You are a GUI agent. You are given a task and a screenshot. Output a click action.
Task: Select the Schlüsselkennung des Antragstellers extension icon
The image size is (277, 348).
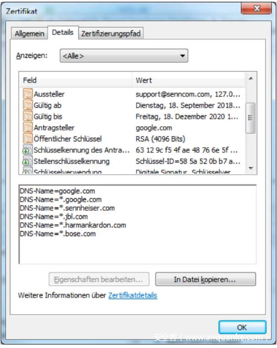[x=27, y=150]
